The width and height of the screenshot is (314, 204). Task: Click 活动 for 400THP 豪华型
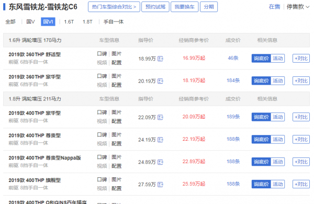coord(278,117)
